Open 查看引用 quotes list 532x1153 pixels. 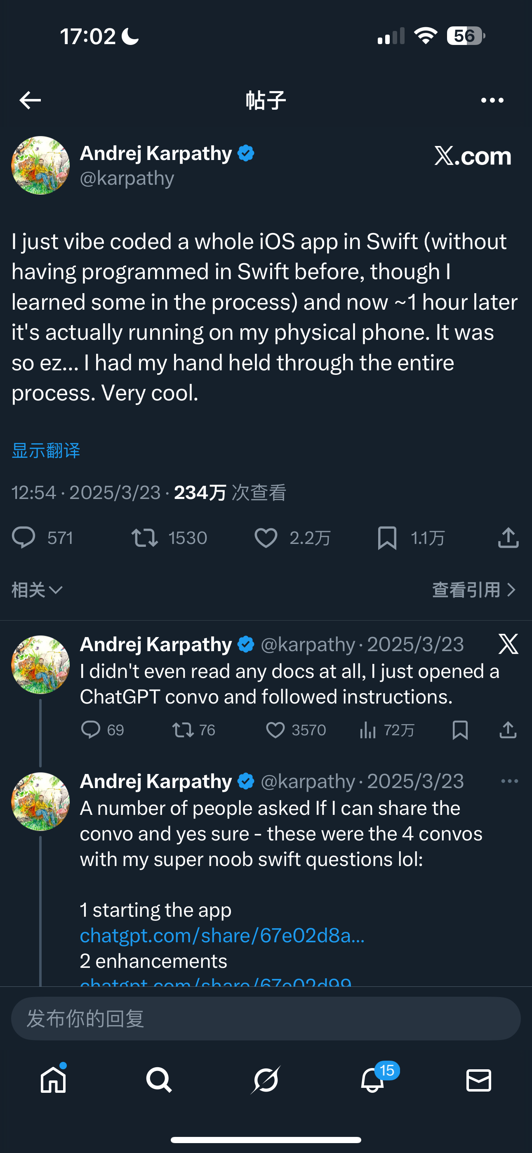click(x=474, y=590)
